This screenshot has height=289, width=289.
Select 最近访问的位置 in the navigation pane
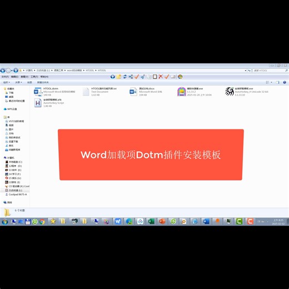click(x=17, y=101)
